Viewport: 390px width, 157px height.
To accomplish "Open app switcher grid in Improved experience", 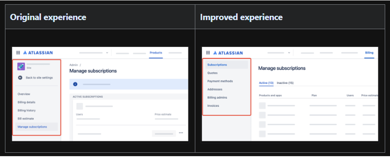I will tap(208, 53).
